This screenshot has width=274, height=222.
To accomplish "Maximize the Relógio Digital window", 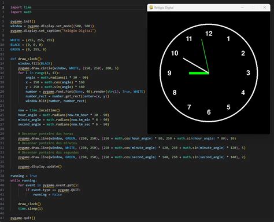I will 253,8.
